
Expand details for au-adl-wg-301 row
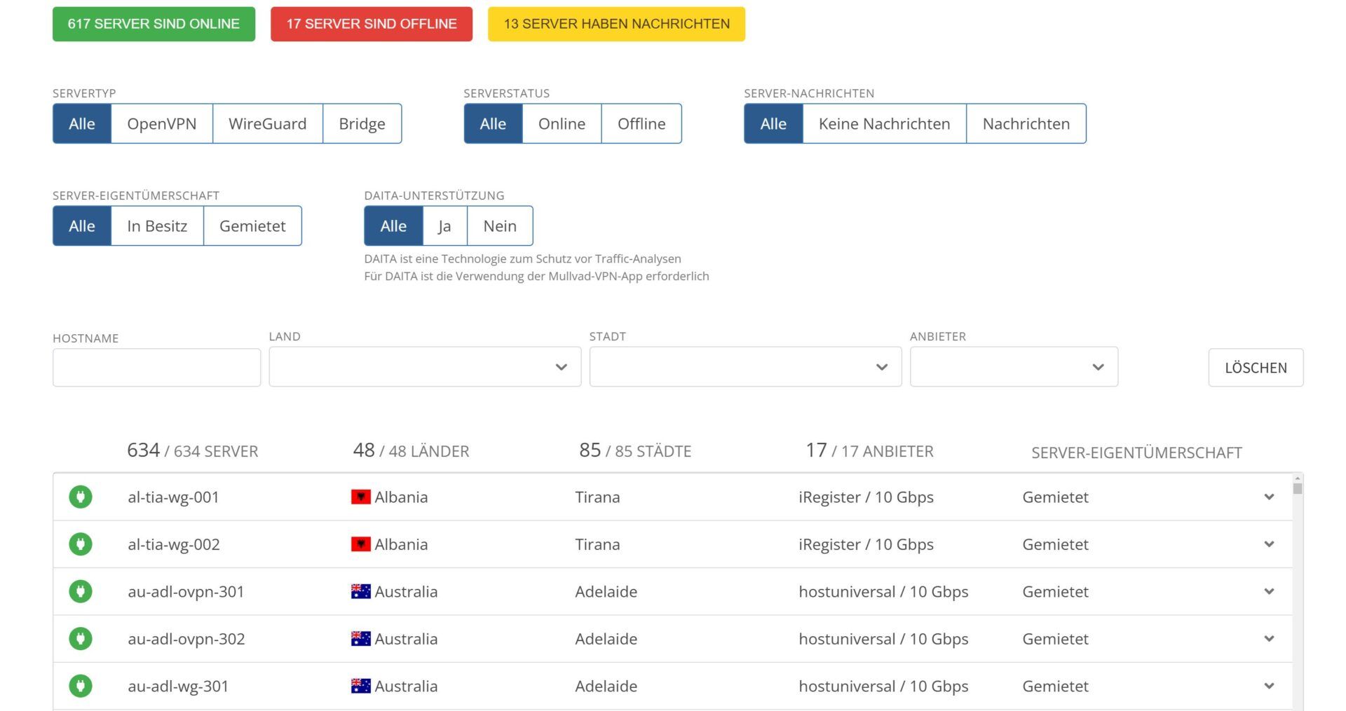(x=1269, y=686)
